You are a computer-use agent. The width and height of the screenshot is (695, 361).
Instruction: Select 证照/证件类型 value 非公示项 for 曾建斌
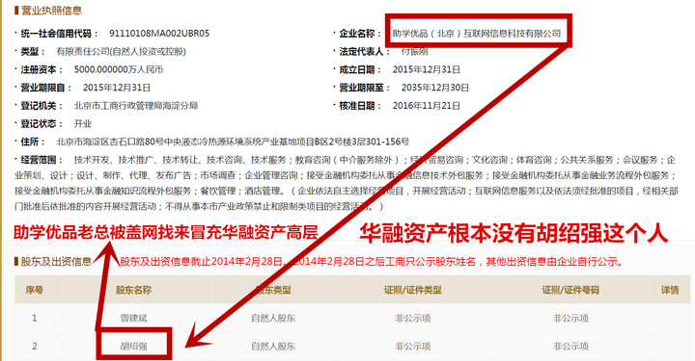pos(413,318)
